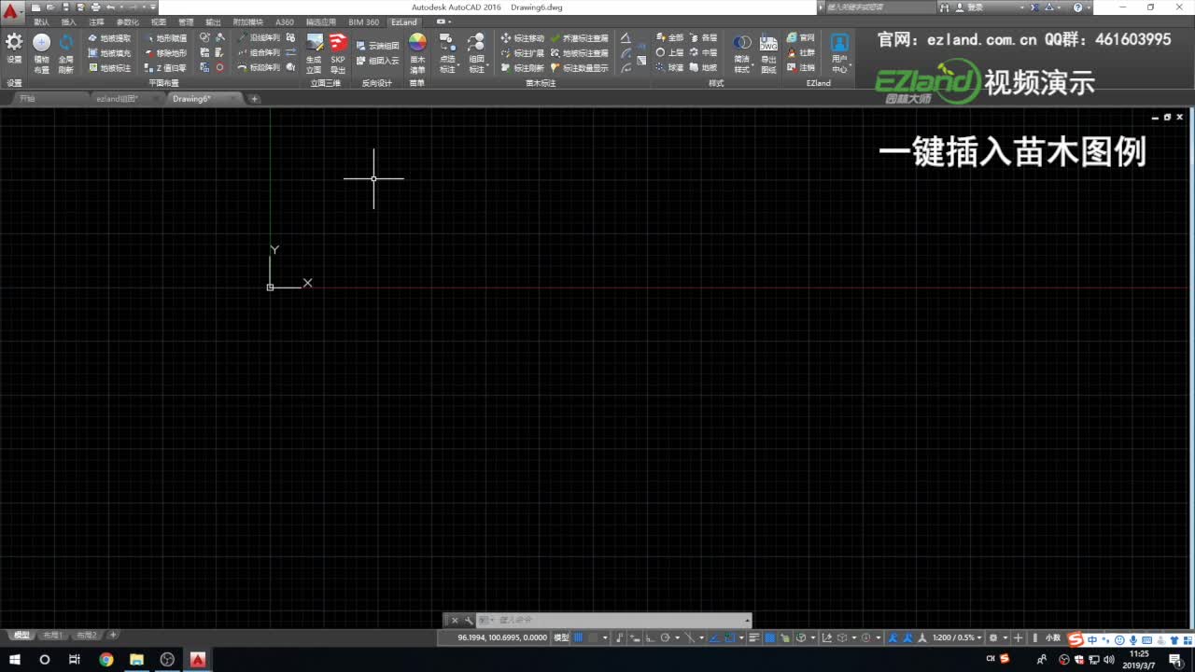Screen dimensions: 1195x672
Task: Switch to the 布局1 layout tab
Action: point(53,635)
